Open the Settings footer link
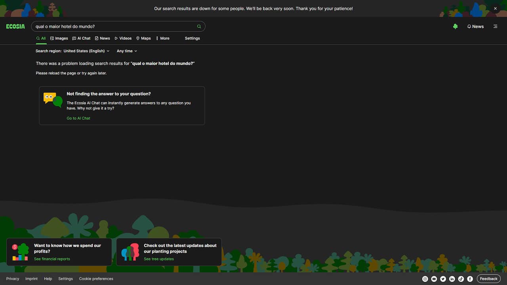 tap(65, 279)
